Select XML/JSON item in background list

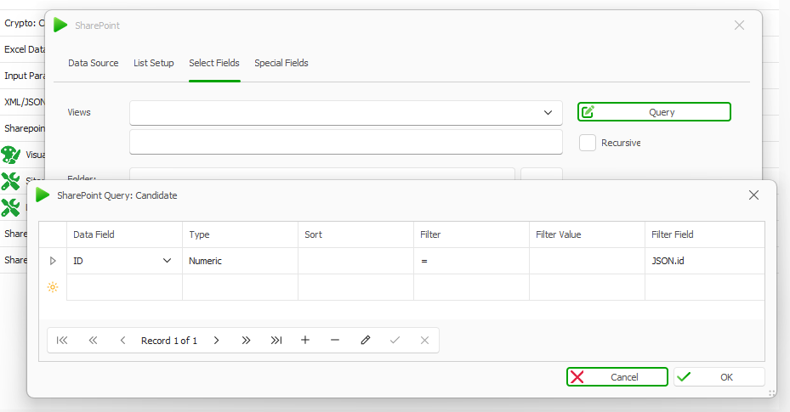click(x=23, y=102)
